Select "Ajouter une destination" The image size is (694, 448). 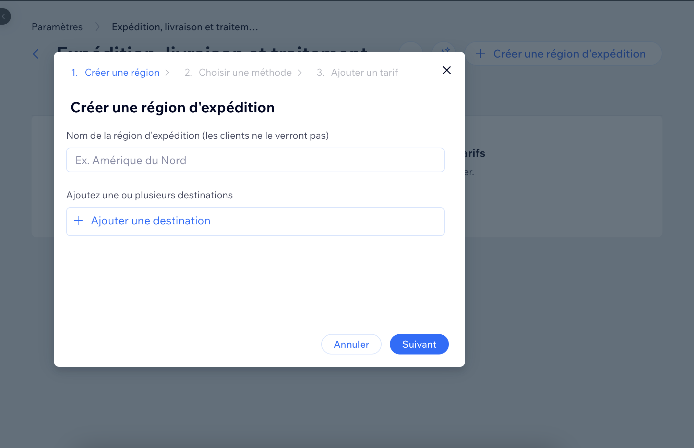click(151, 221)
